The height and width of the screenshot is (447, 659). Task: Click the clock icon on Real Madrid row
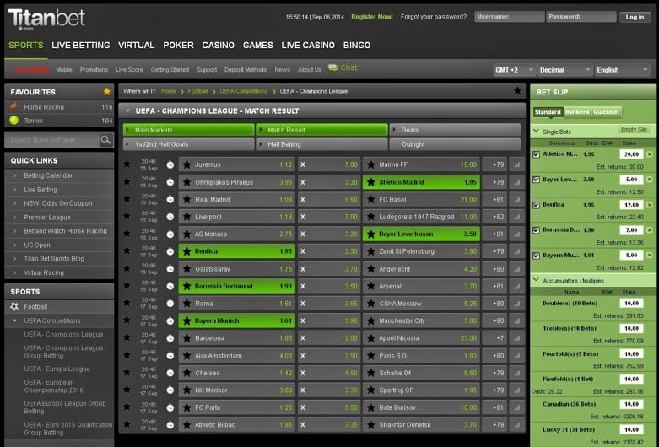170,200
